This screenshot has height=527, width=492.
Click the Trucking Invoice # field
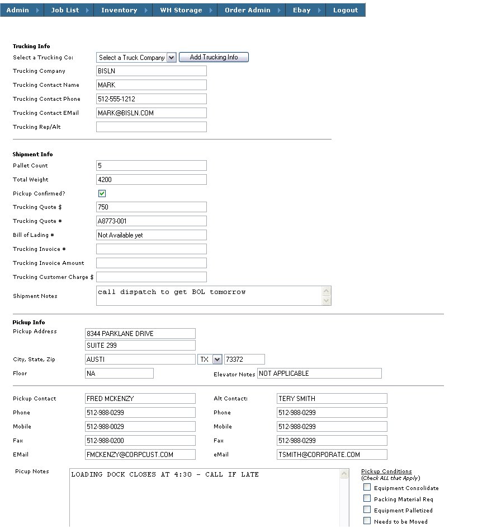[x=151, y=249]
